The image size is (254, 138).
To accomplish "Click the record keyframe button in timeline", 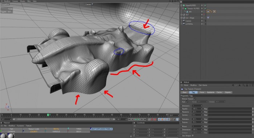I will [x=152, y=119].
